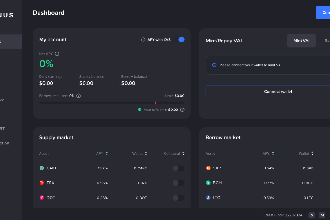Click the CAKE token icon

(42, 168)
